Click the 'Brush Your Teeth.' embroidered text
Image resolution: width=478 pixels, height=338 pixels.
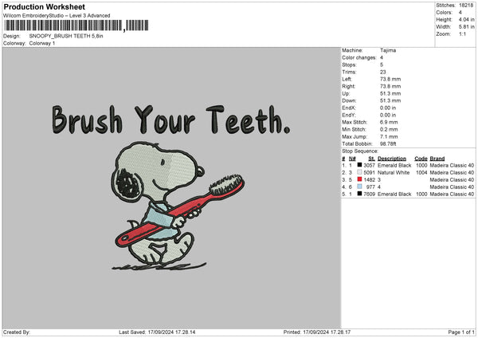(170, 120)
